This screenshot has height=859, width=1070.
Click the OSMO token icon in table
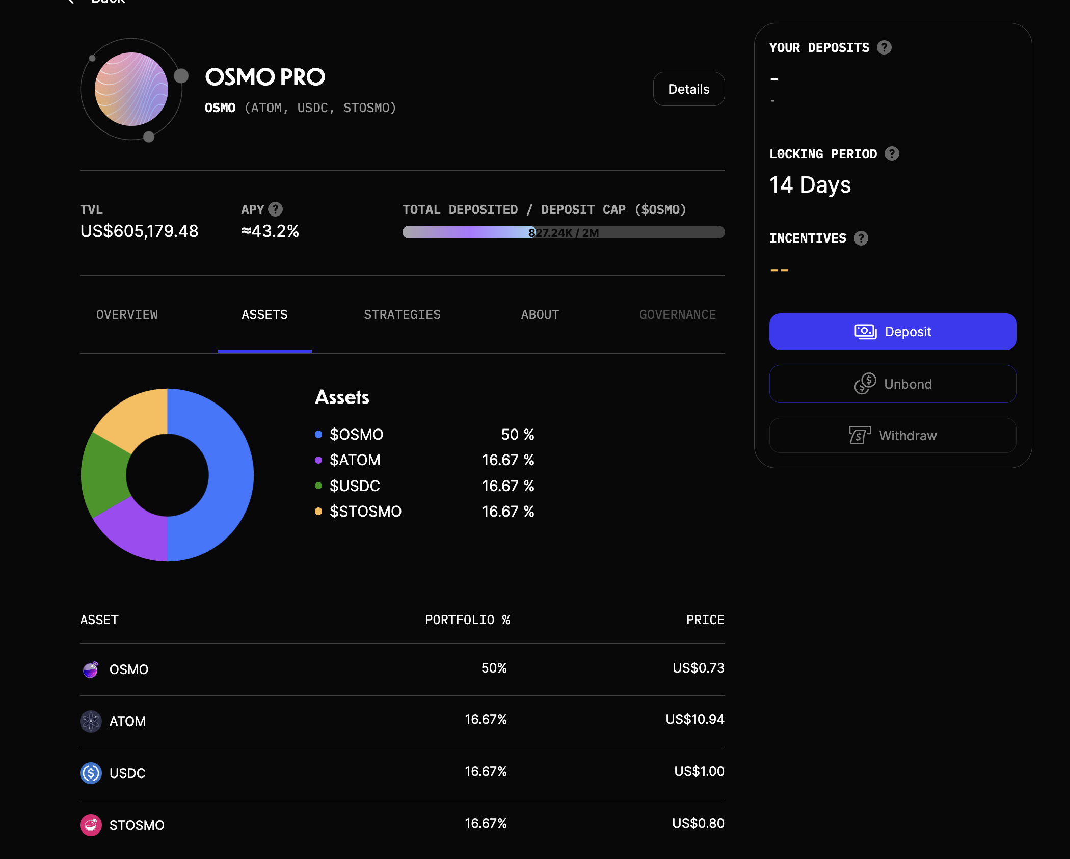pyautogui.click(x=91, y=669)
